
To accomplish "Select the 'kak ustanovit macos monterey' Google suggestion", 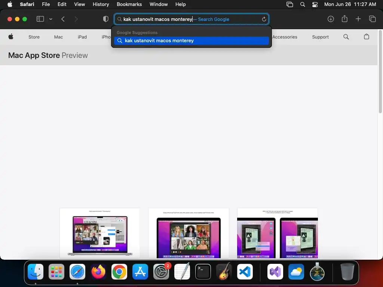I will coord(191,40).
